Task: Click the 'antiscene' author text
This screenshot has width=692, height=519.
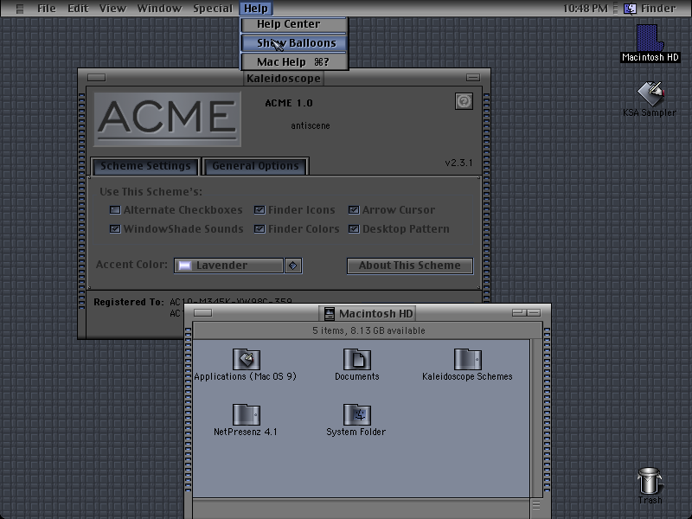Action: [x=311, y=125]
